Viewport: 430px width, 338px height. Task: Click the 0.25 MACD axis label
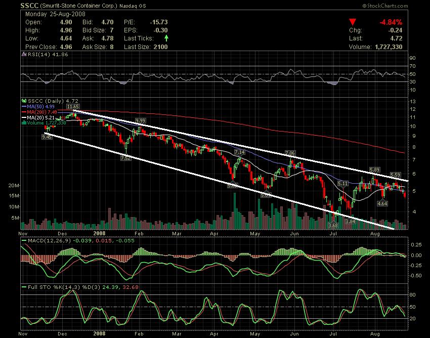point(416,244)
